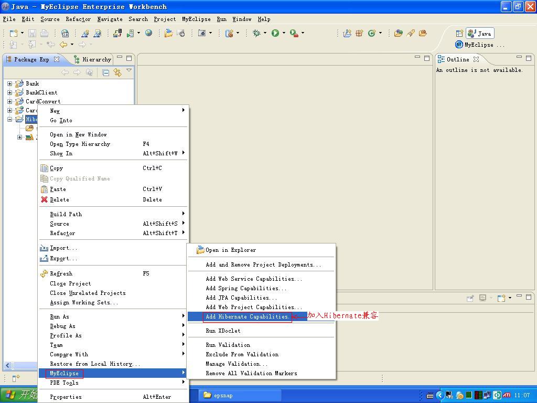Click the open folder toolbar icon
The height and width of the screenshot is (403, 537).
coord(168,33)
